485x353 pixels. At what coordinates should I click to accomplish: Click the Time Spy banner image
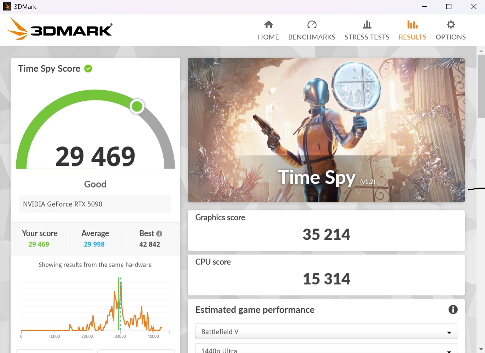tap(326, 130)
